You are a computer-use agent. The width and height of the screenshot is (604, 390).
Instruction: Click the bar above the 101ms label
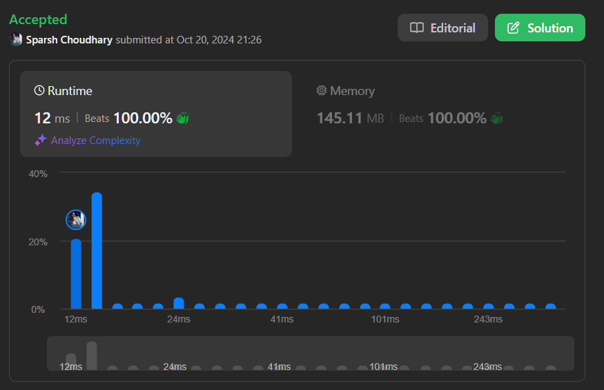point(385,306)
